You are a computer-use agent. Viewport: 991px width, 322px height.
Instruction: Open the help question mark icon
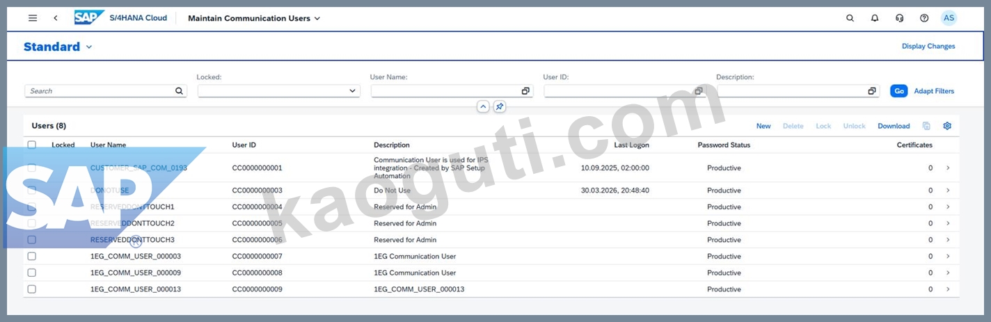point(924,18)
